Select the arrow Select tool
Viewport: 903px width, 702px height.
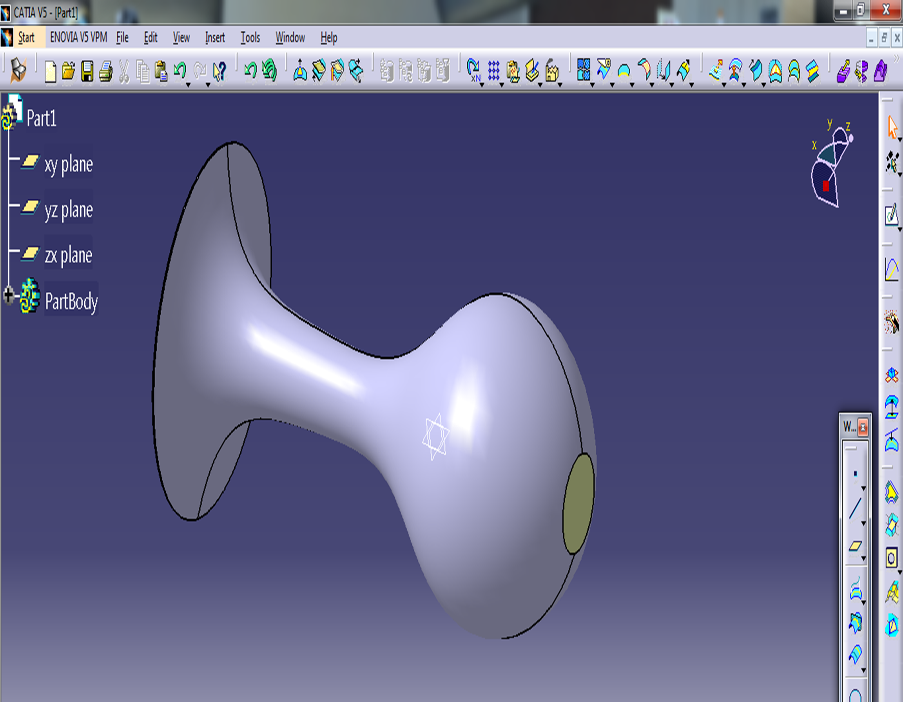tap(892, 127)
